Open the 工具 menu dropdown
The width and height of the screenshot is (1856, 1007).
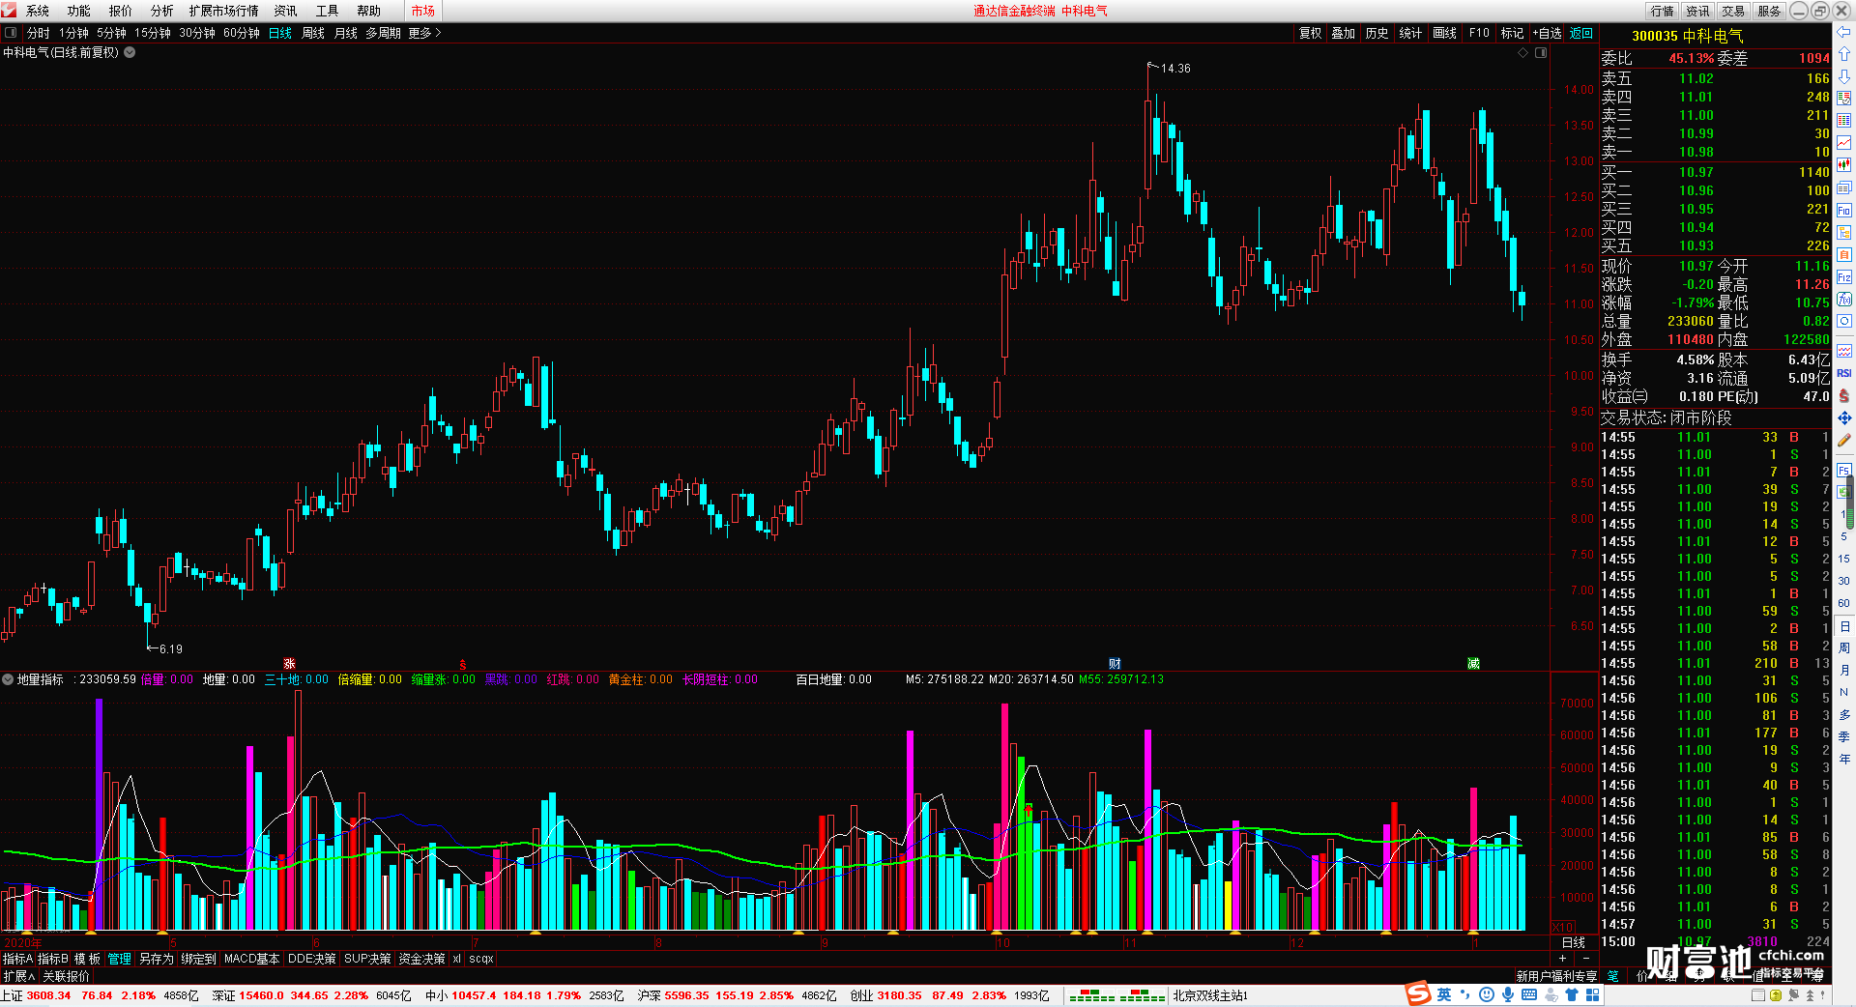pos(327,11)
